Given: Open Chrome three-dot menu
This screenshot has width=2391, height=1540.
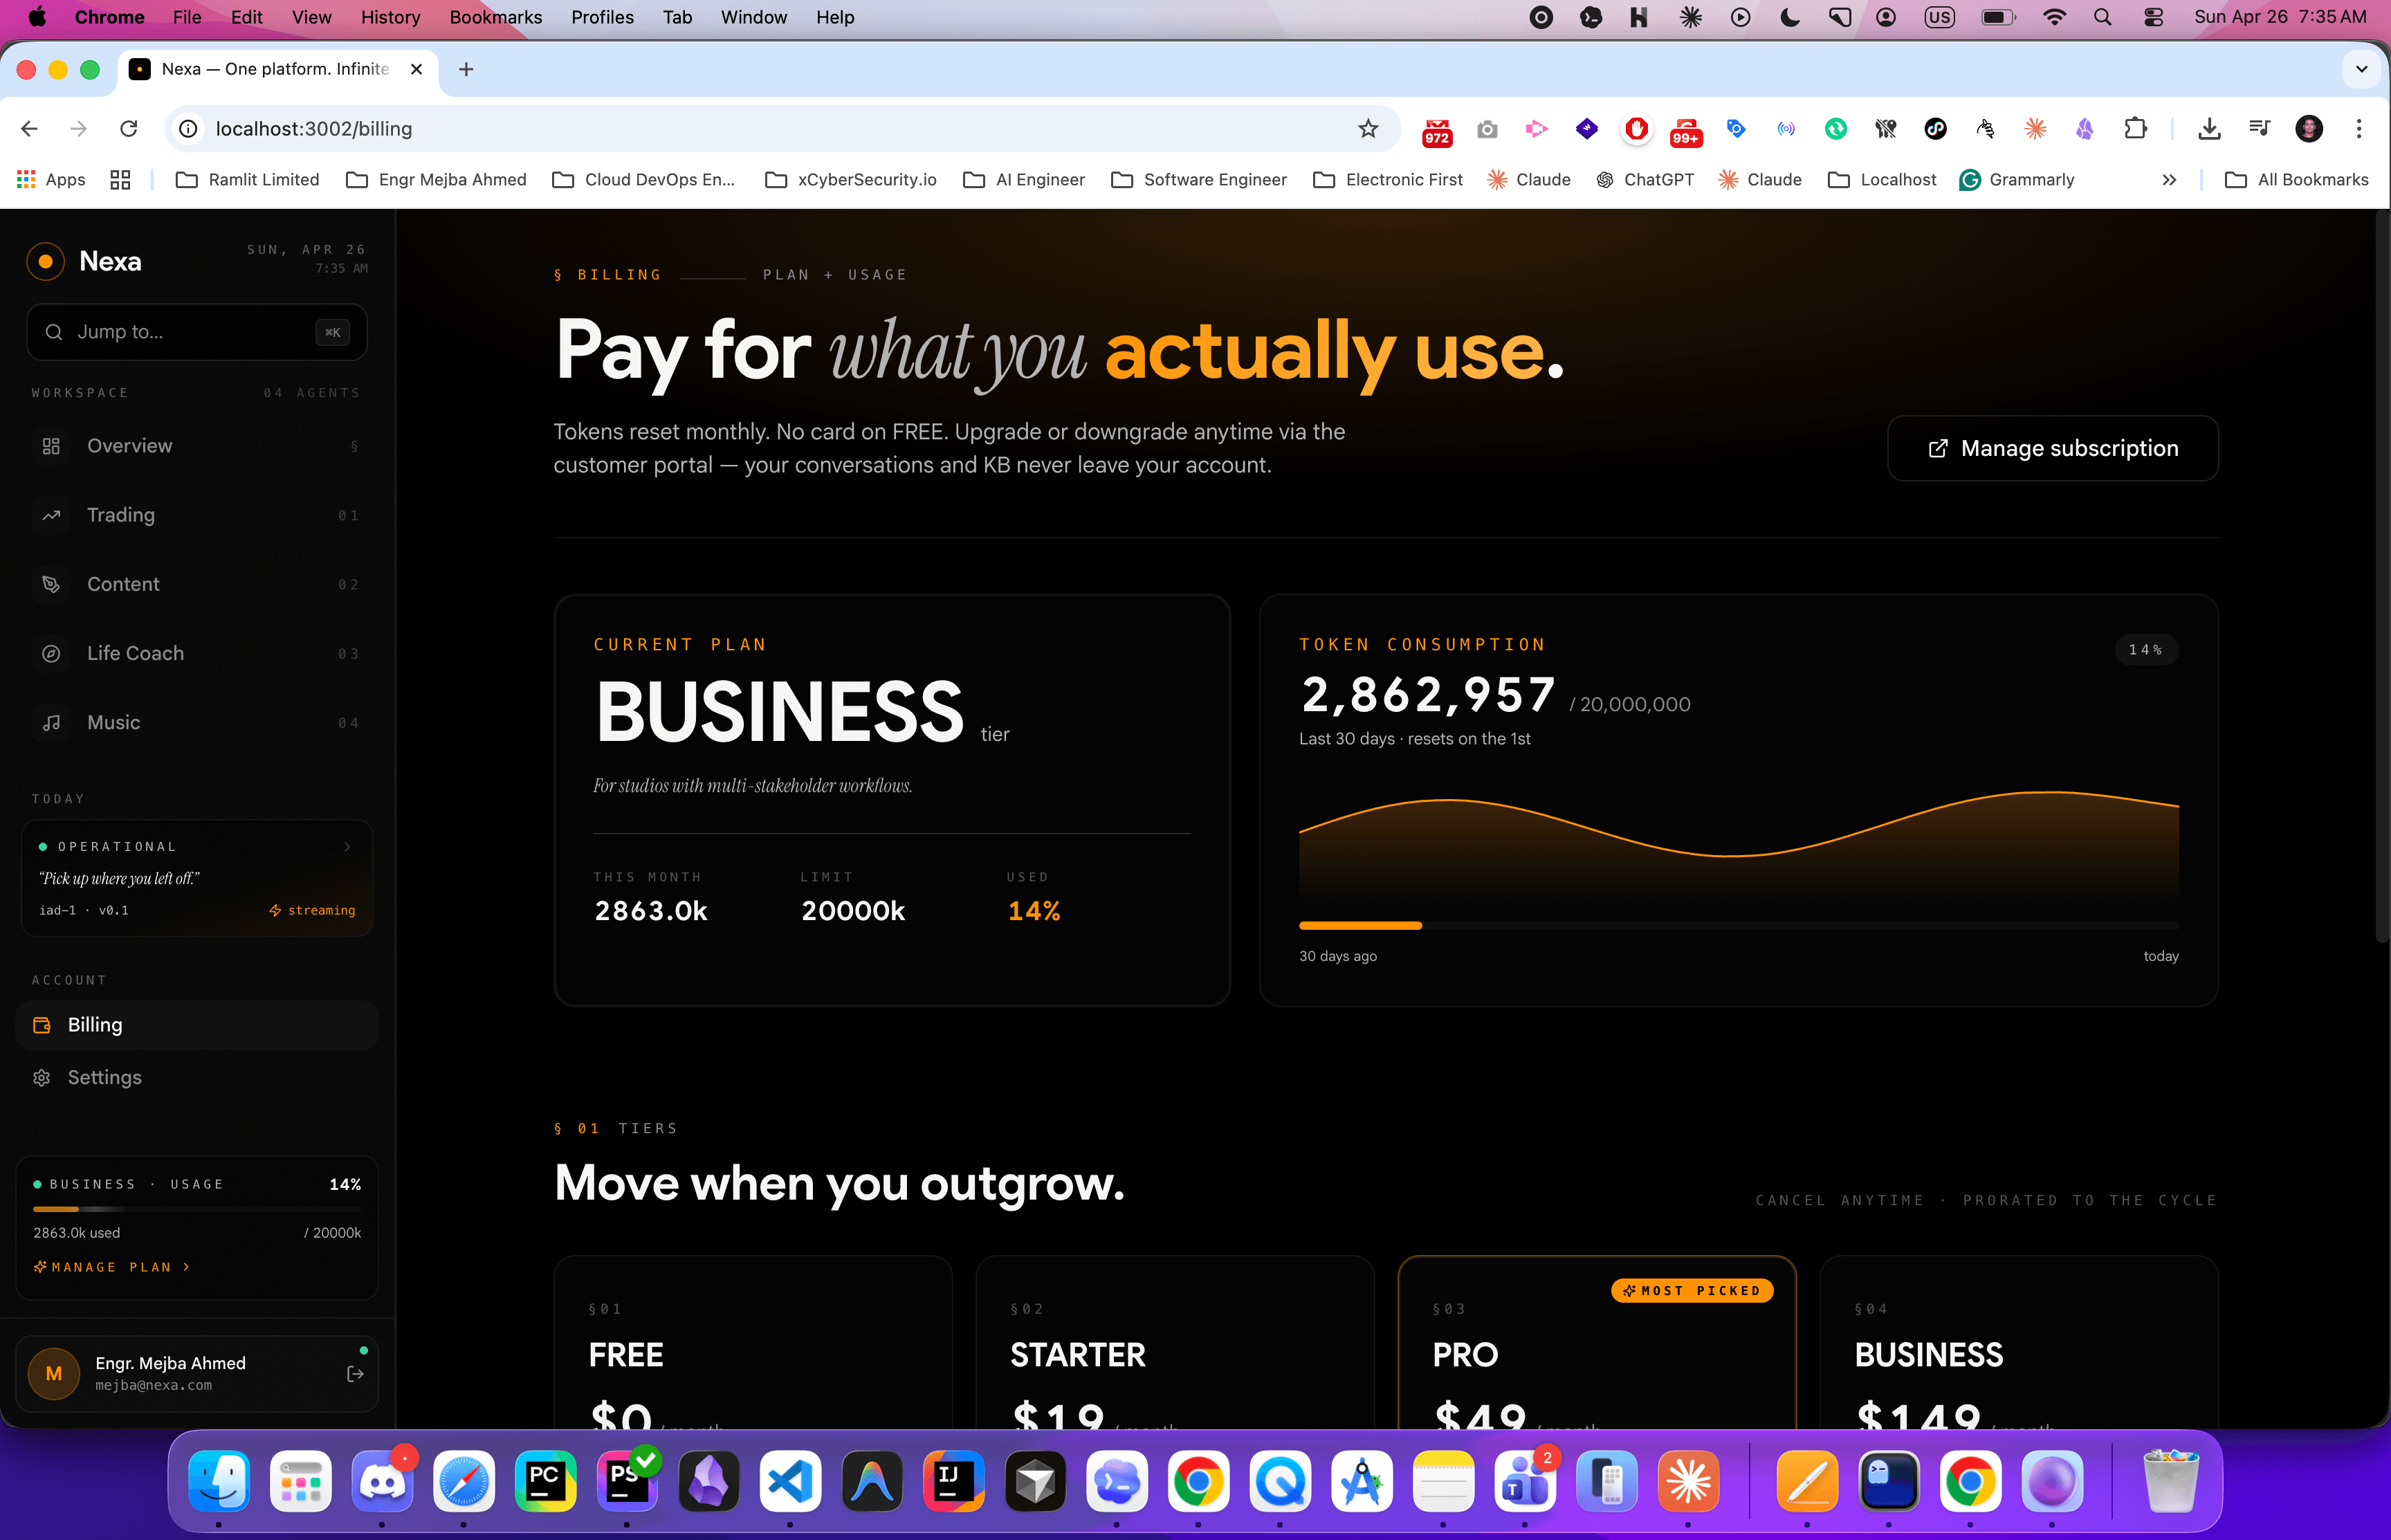Looking at the screenshot, I should (x=2359, y=129).
